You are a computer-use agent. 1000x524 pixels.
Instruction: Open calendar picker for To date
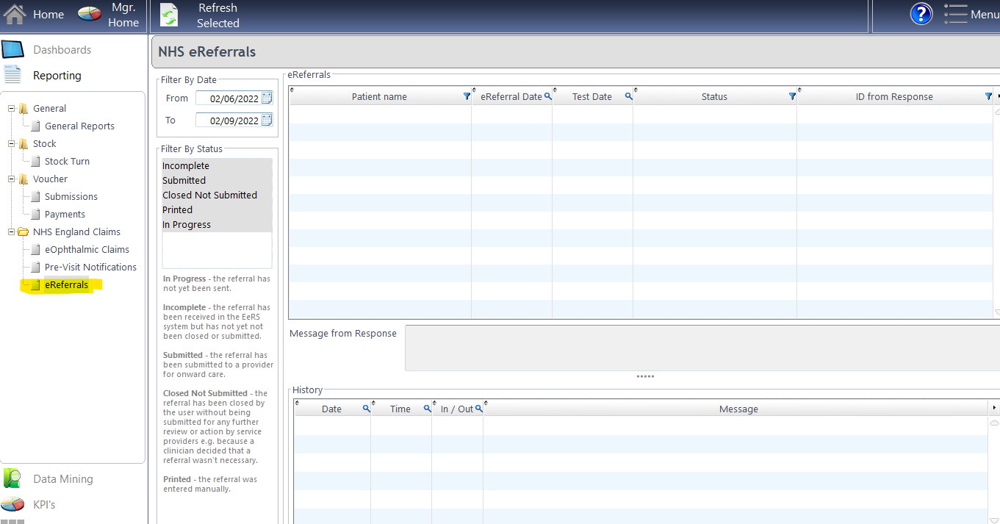coord(267,120)
